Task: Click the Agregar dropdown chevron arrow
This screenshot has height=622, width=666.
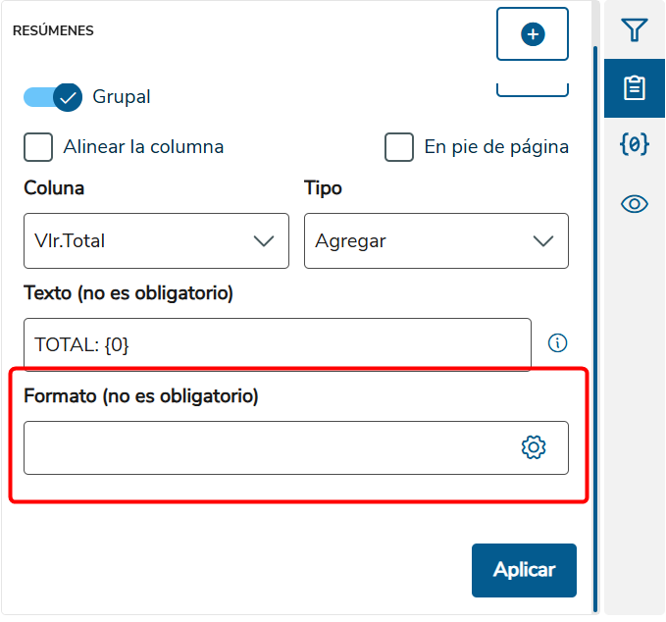Action: click(x=543, y=241)
